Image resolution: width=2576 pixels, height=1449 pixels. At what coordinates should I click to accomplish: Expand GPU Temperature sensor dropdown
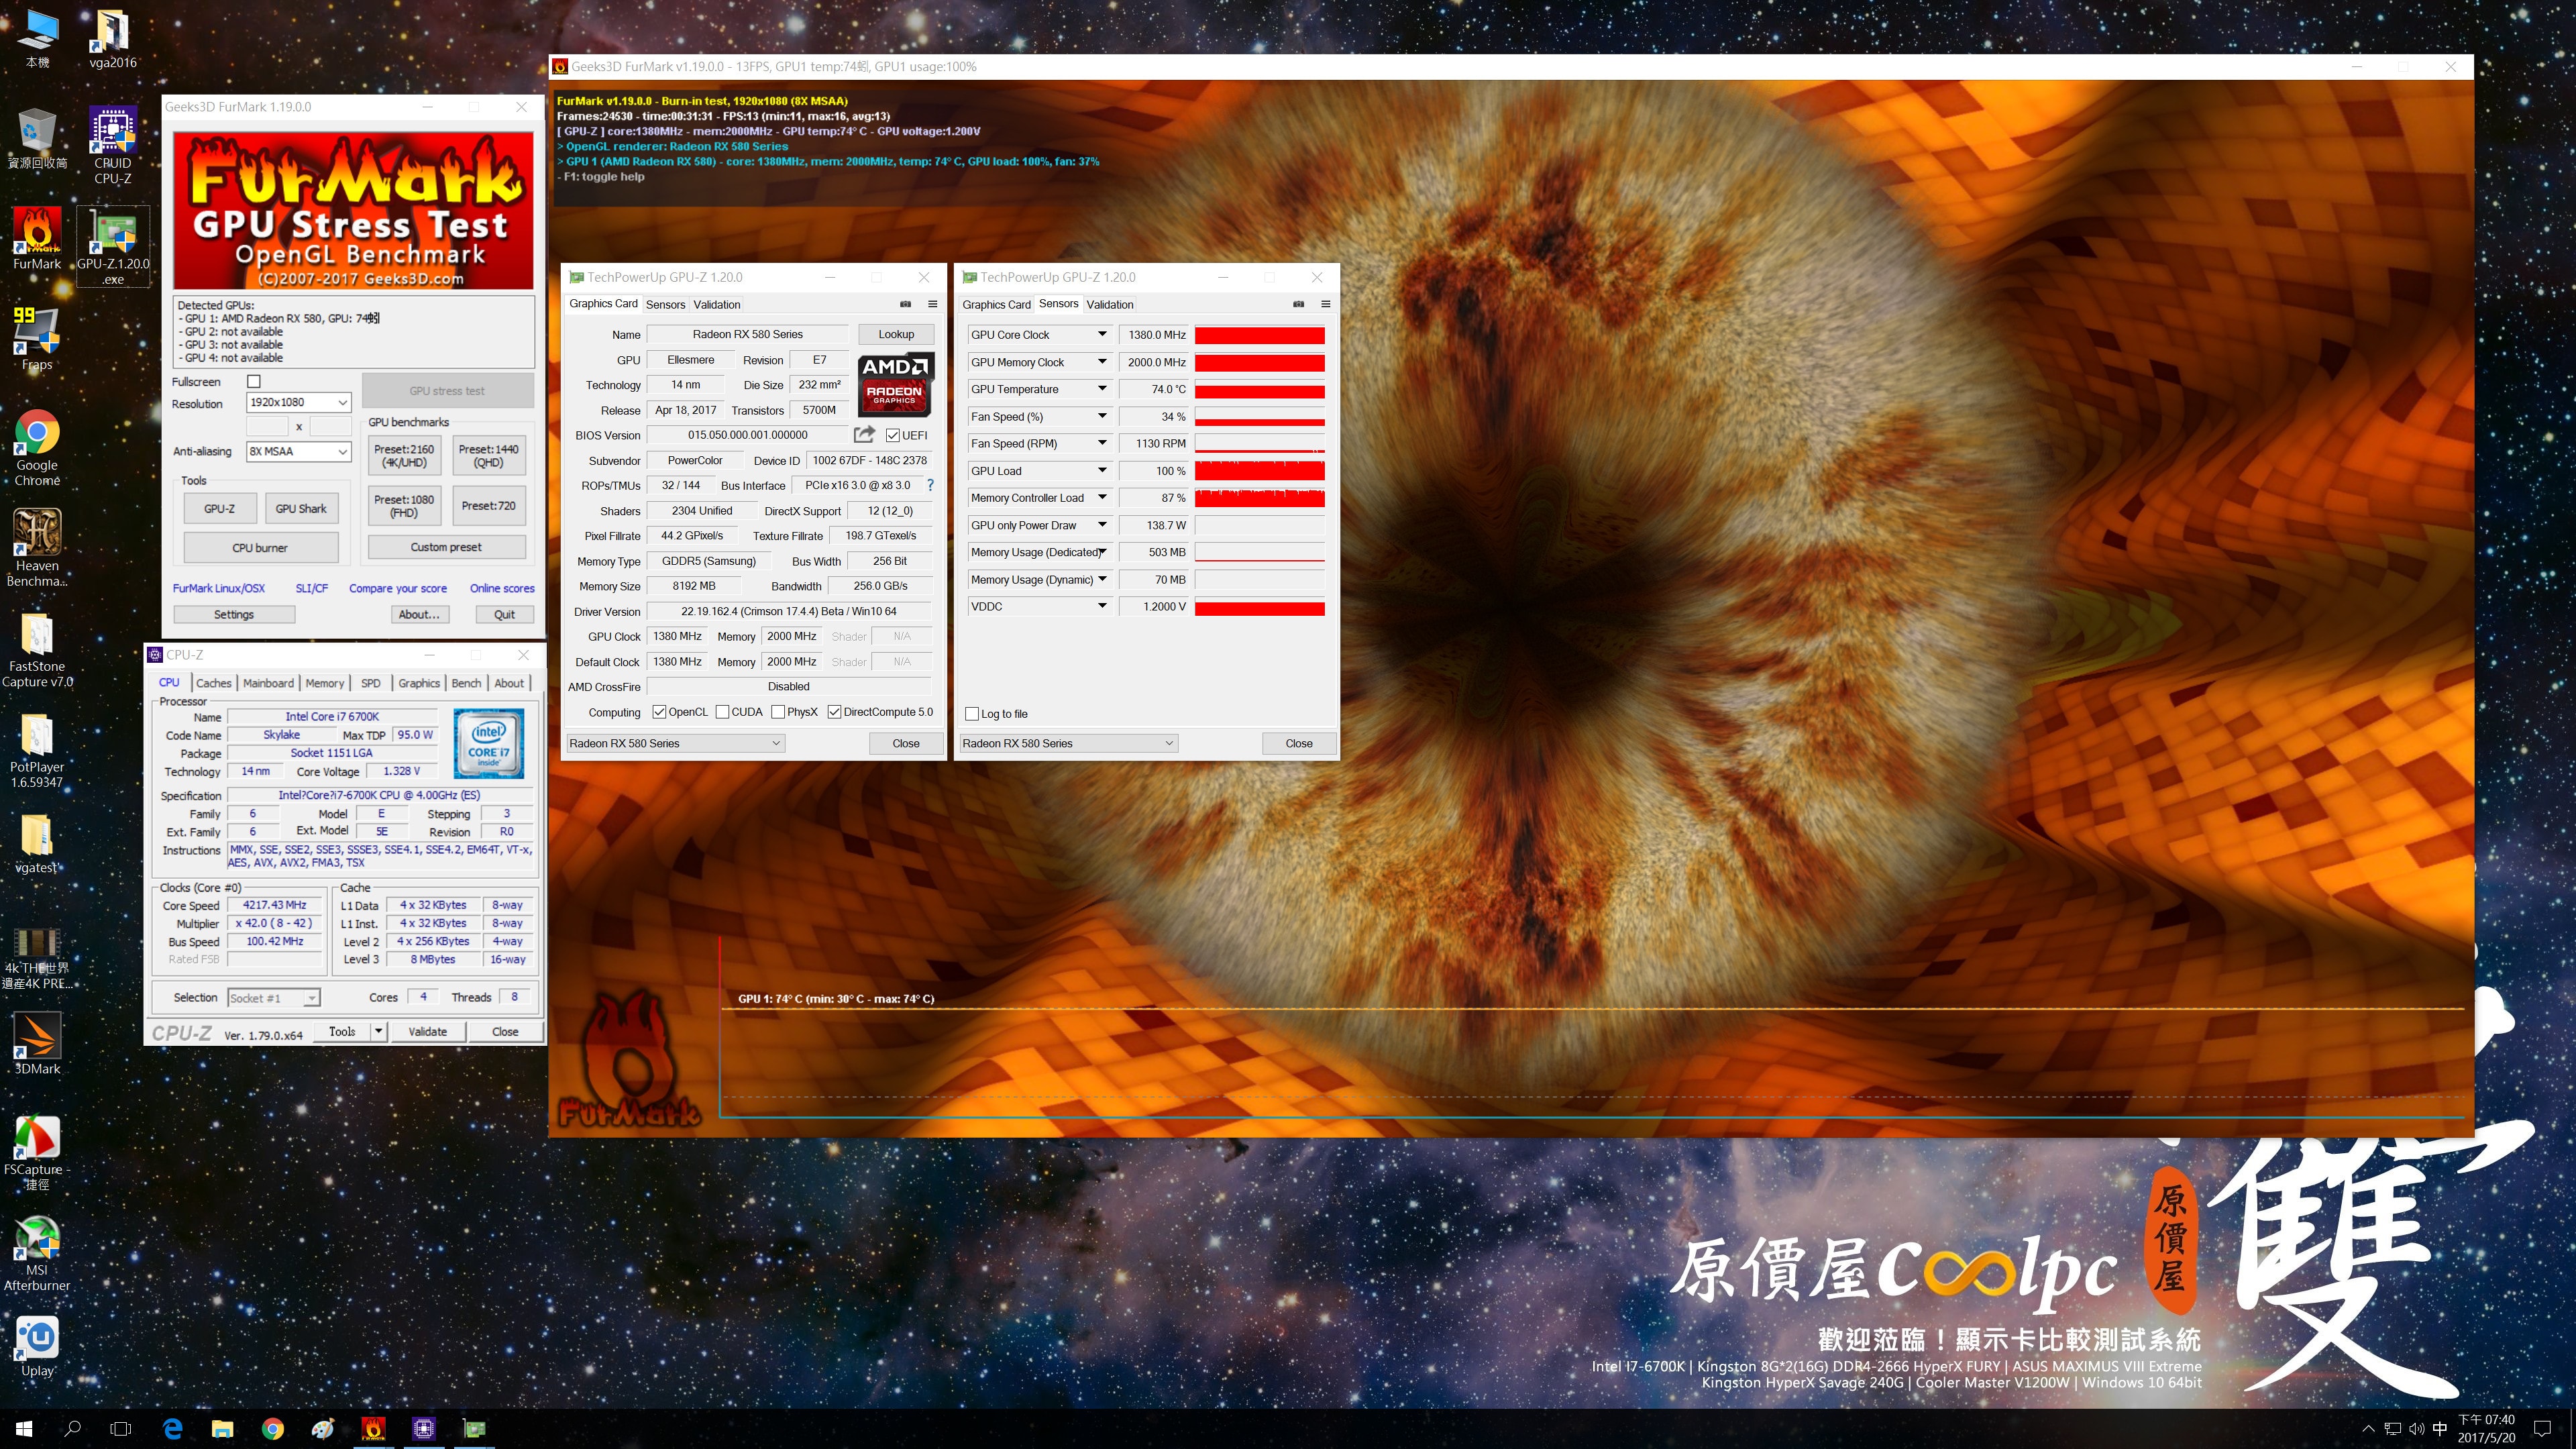[x=1102, y=389]
